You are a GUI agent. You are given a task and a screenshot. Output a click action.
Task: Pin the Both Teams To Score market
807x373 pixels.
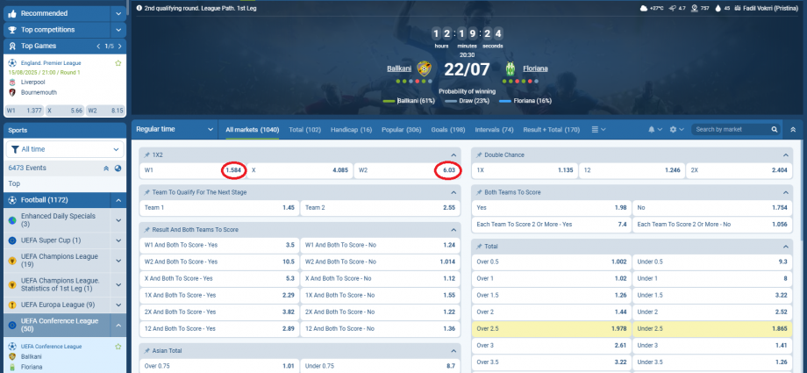(479, 192)
